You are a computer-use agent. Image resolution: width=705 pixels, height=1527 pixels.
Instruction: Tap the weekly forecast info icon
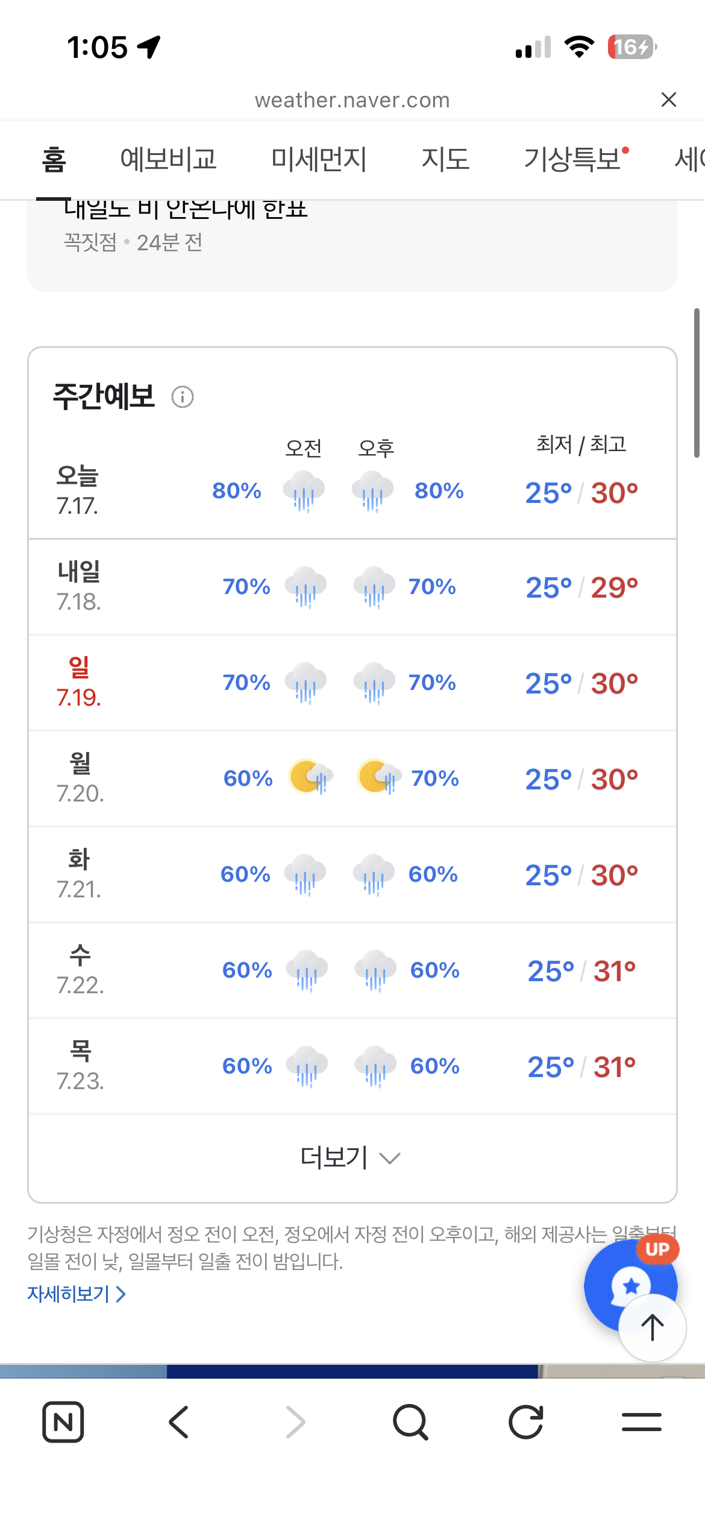click(x=183, y=397)
